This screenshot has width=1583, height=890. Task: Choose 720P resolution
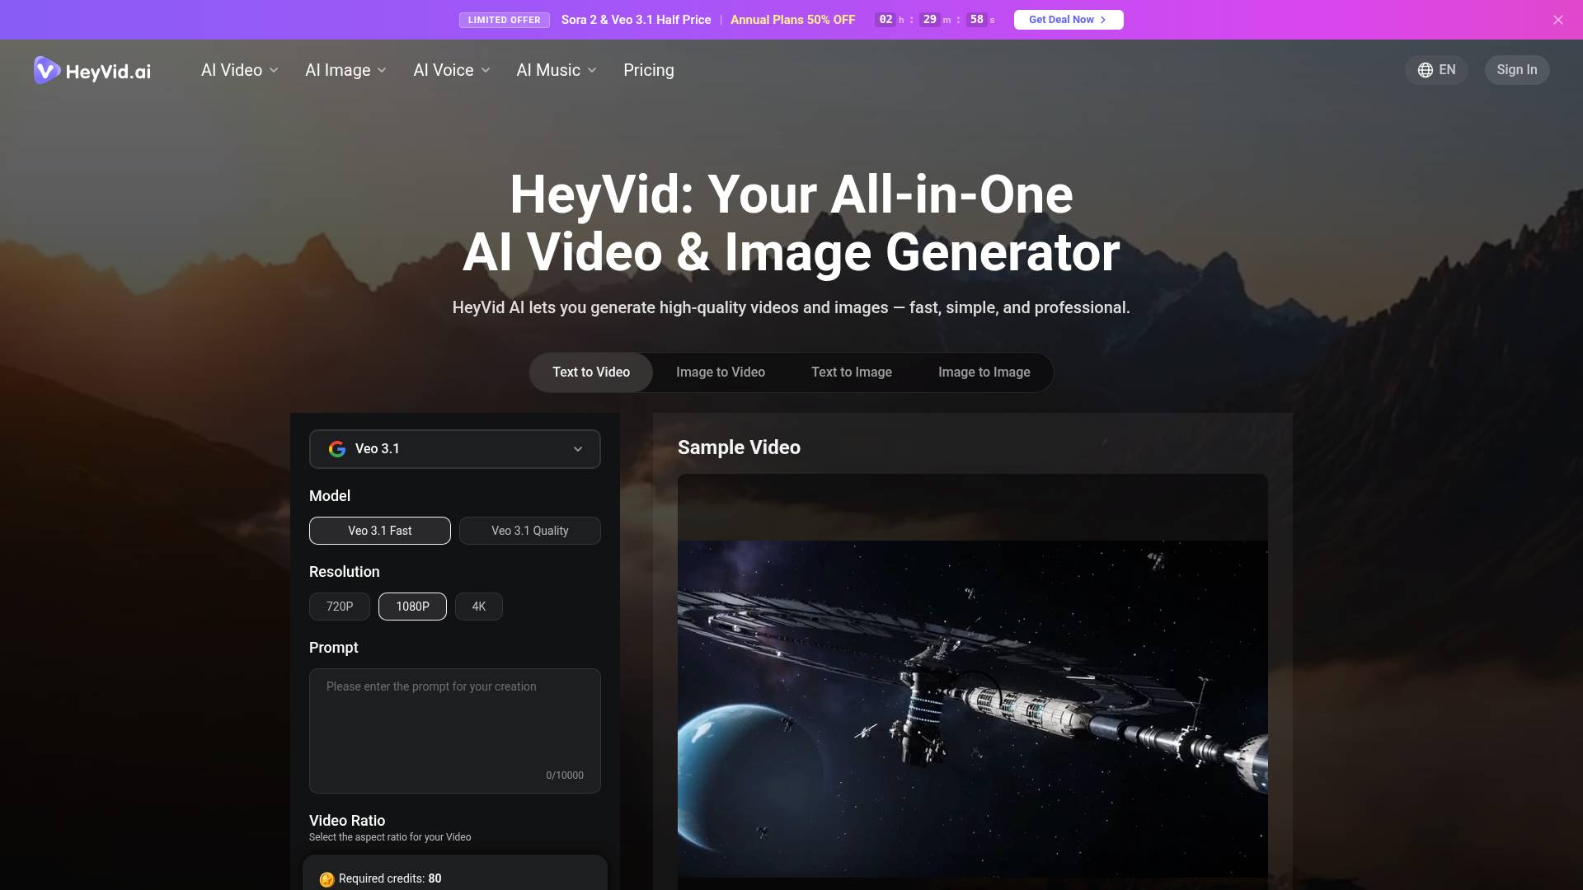pyautogui.click(x=340, y=607)
